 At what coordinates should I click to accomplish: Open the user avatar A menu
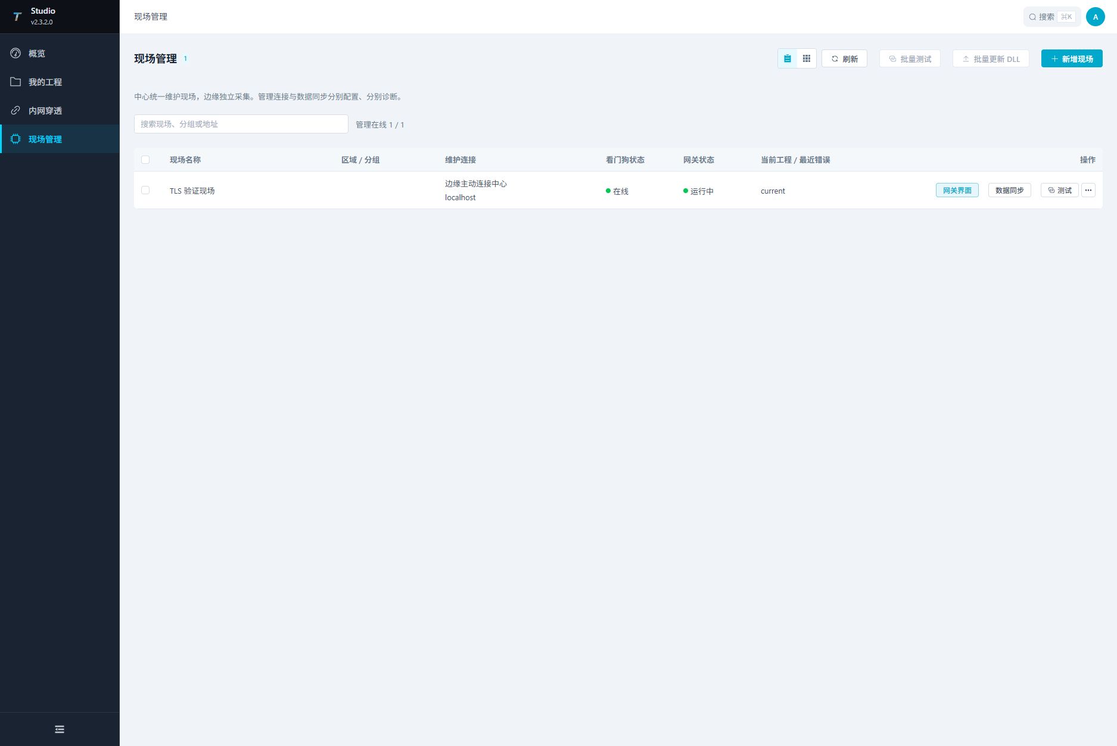[x=1096, y=17]
